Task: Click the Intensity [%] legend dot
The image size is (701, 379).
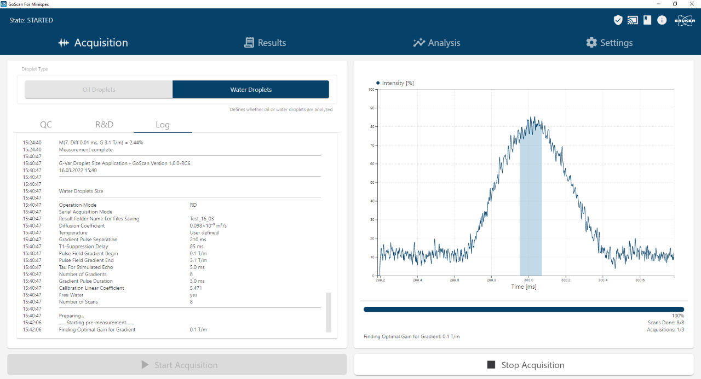Action: 378,83
